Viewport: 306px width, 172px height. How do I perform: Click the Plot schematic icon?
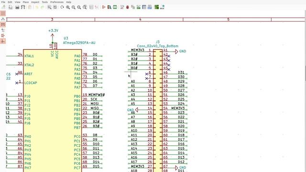(x=23, y=7)
